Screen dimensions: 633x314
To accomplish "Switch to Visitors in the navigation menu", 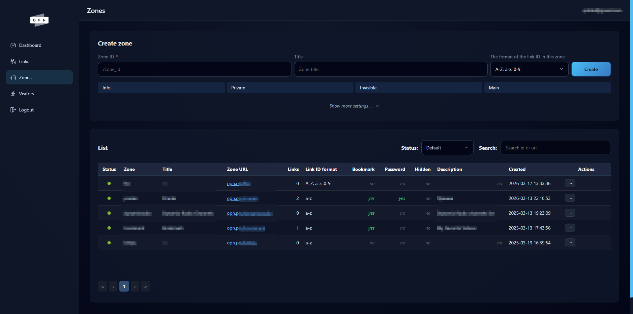I will [26, 94].
